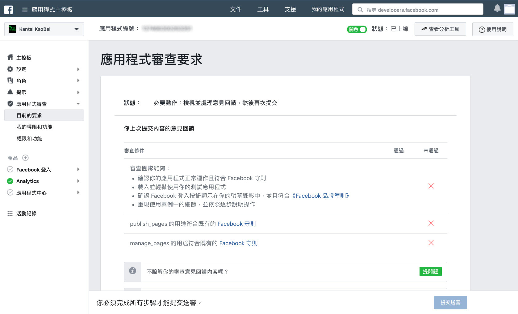Open the 工具 top menu
Viewport: 518px width, 314px height.
[x=263, y=10]
